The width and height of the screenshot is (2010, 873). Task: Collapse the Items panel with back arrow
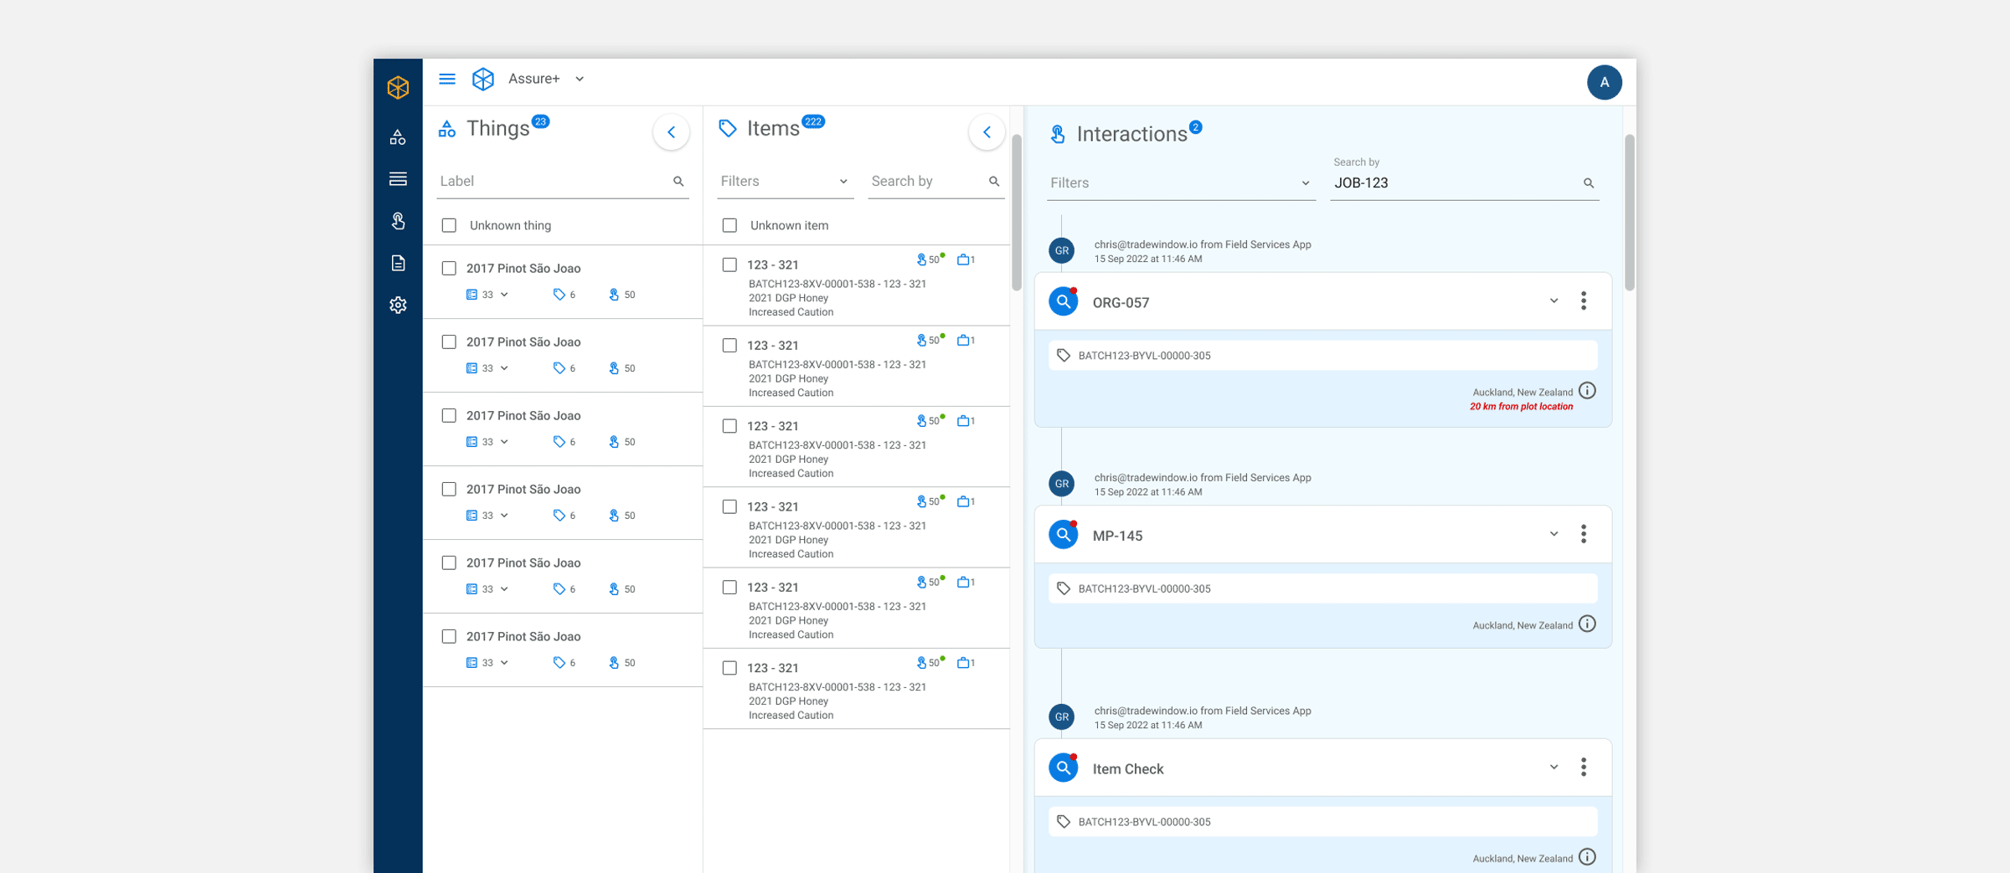[987, 132]
